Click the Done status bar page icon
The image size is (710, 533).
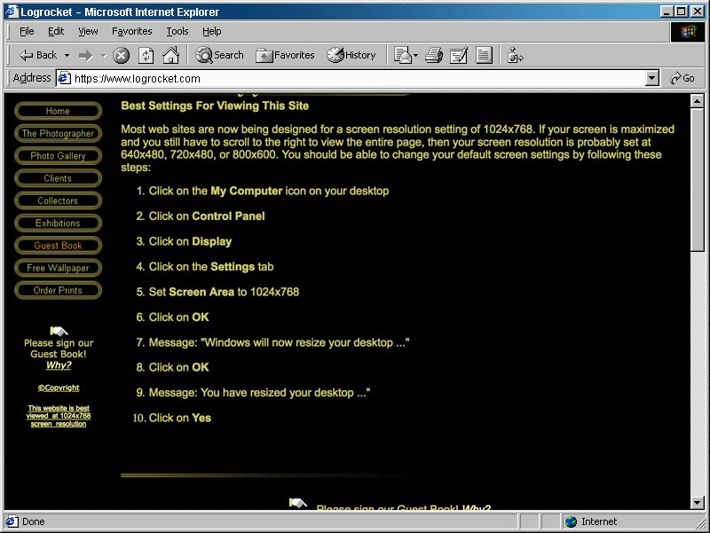(x=12, y=521)
